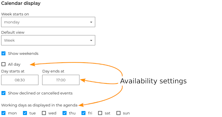Click the arrow of the monday dropdown
This screenshot has height=117, width=222.
[x=91, y=22]
